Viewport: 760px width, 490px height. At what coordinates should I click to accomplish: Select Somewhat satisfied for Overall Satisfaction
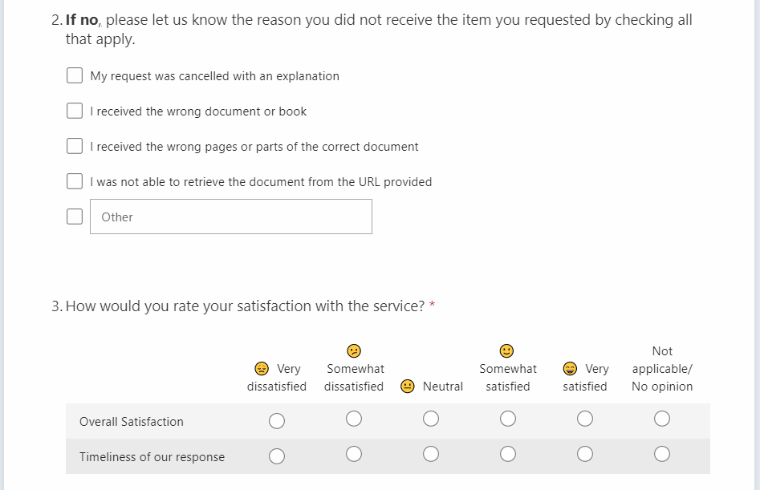click(508, 419)
